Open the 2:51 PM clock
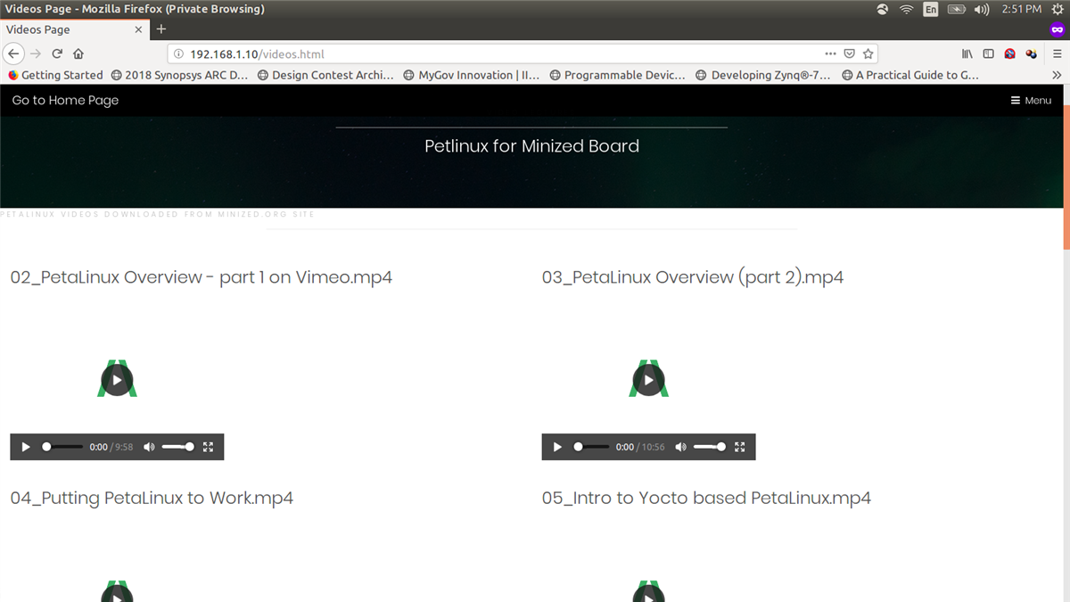The width and height of the screenshot is (1070, 602). [1021, 9]
